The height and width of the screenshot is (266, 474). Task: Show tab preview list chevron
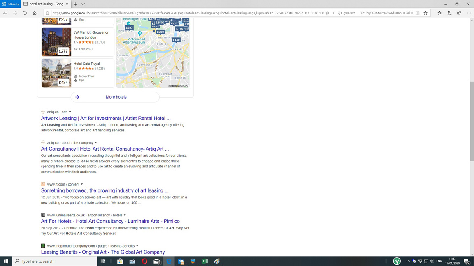coord(83,4)
